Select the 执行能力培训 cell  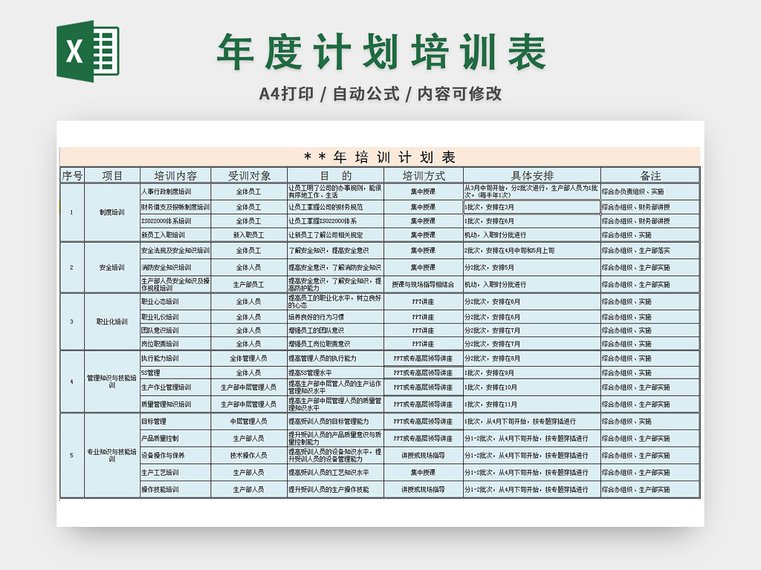tap(175, 358)
